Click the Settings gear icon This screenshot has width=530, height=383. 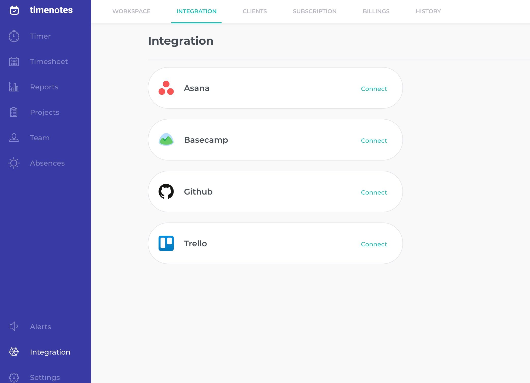(14, 377)
